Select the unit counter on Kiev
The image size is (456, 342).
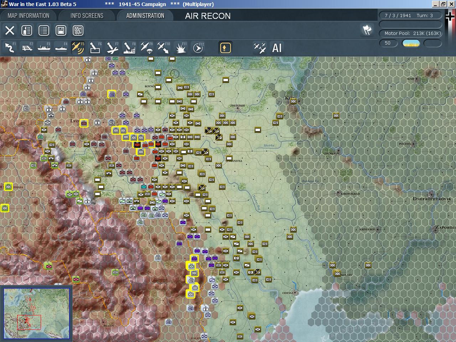[293, 101]
